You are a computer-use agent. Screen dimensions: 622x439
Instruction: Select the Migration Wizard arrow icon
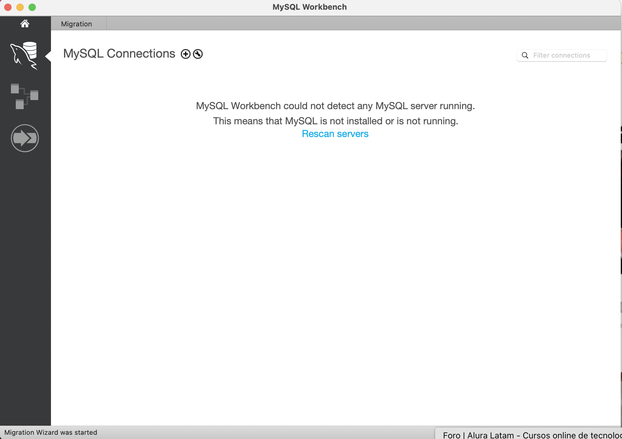25,138
